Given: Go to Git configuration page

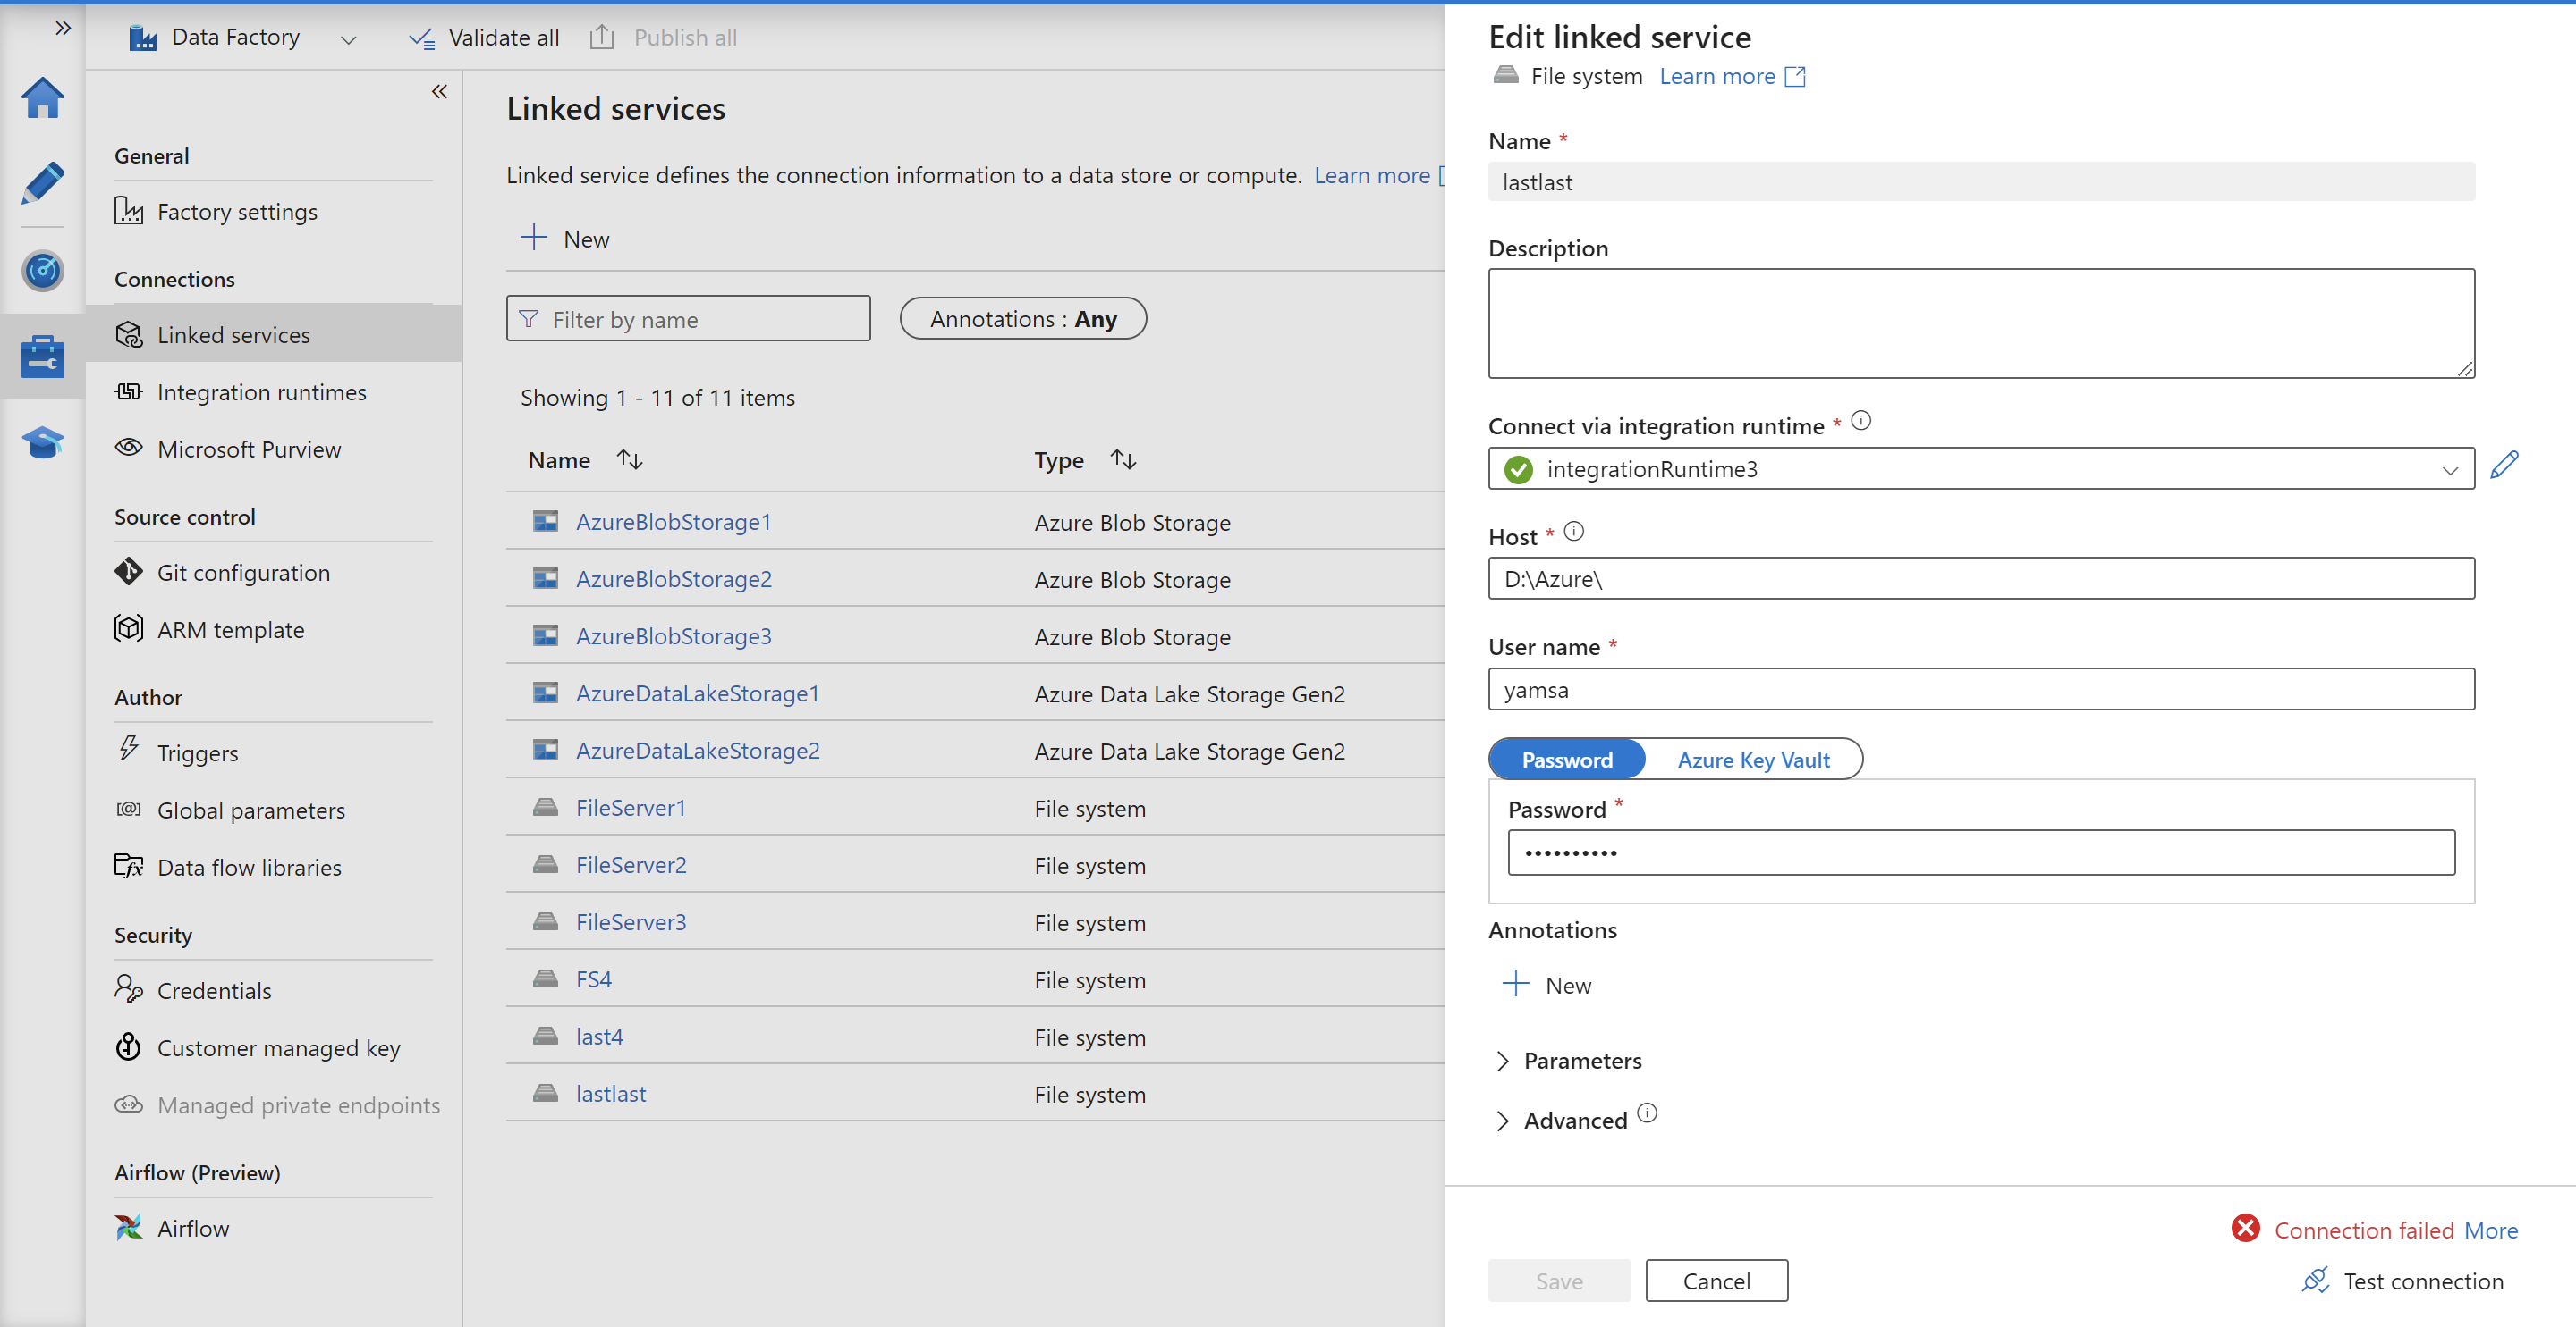Looking at the screenshot, I should point(243,573).
